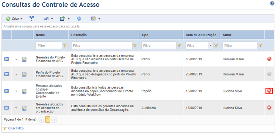
Task: Select description starting 'Esta consulta lista os gerentes'
Action: (x=102, y=108)
